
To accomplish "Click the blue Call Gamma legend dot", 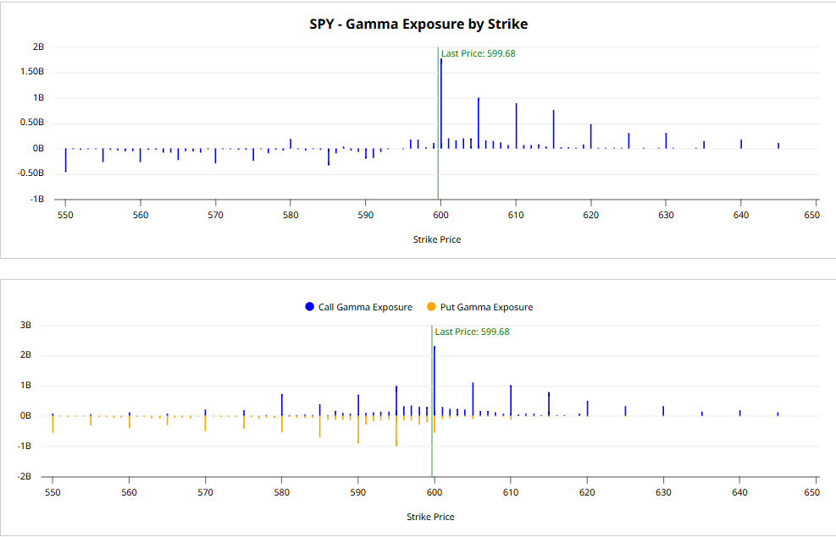I will pos(309,307).
